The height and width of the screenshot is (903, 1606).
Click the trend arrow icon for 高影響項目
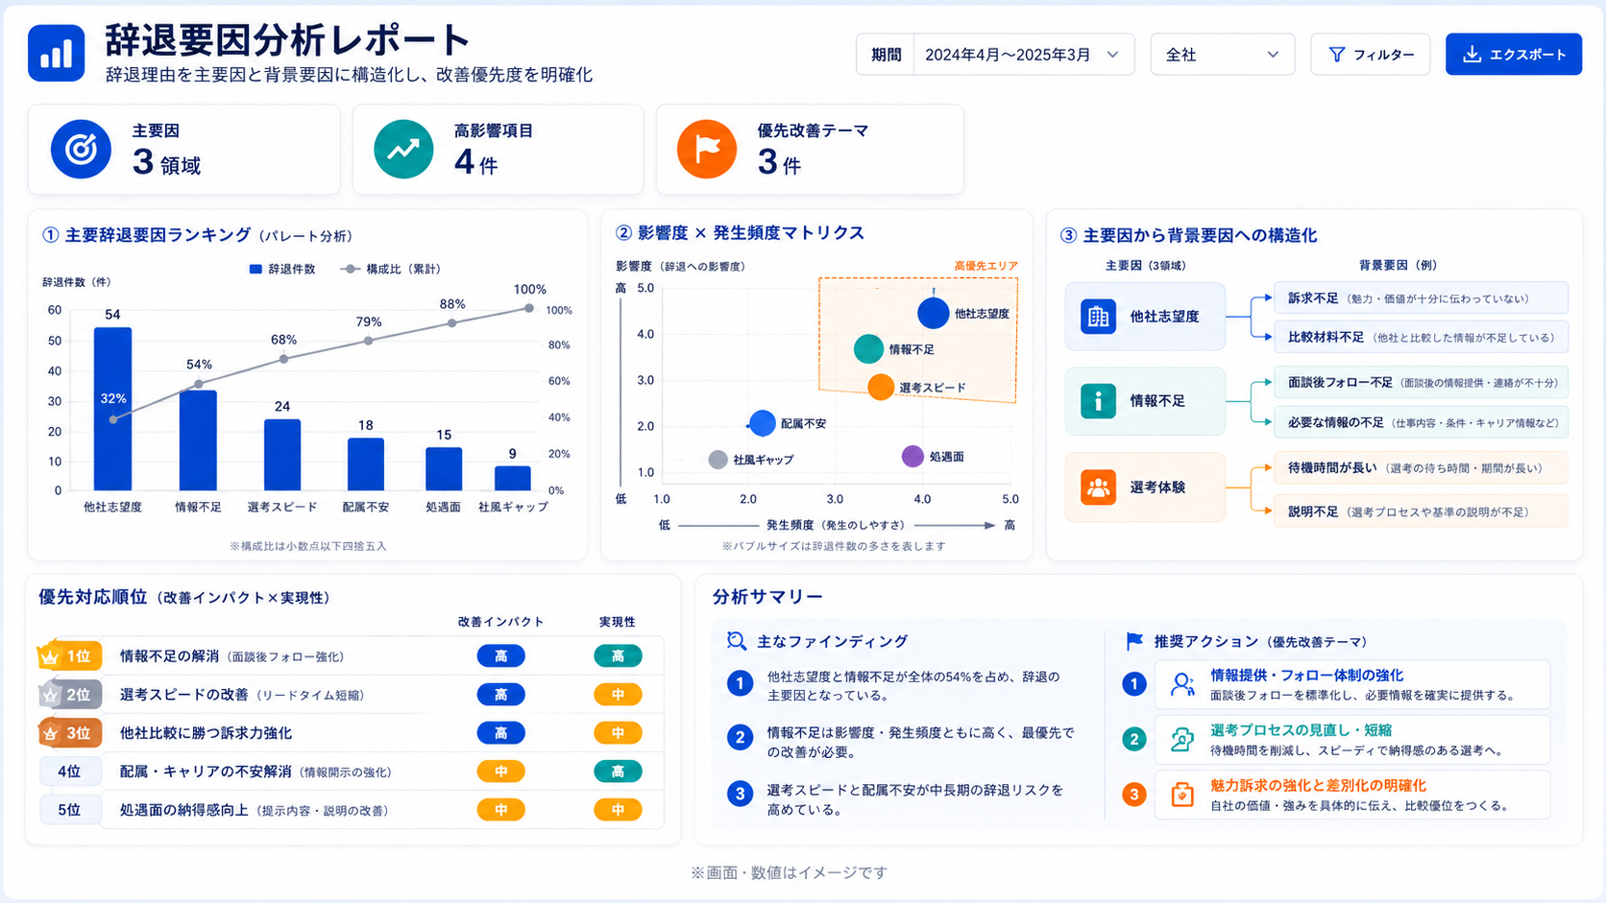(403, 149)
